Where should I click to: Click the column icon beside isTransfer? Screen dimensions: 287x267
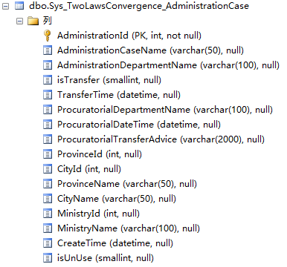(48, 80)
